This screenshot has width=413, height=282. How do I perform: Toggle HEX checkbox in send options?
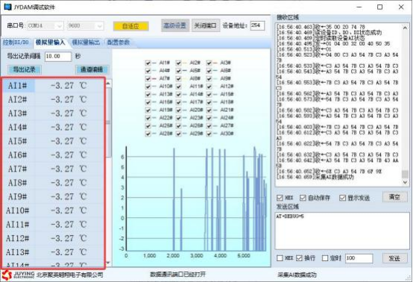click(280, 258)
